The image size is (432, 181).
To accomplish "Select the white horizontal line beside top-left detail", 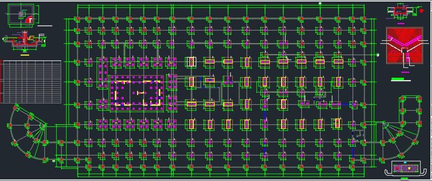I will pyautogui.click(x=45, y=26).
